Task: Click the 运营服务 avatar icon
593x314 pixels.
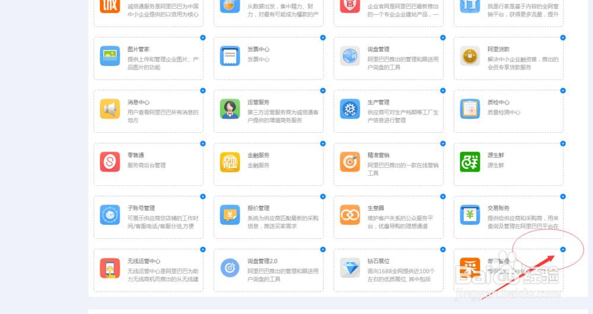Action: (230, 109)
